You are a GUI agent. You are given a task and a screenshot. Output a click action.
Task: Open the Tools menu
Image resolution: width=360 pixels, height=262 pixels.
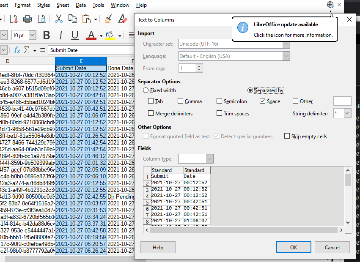(98, 5)
